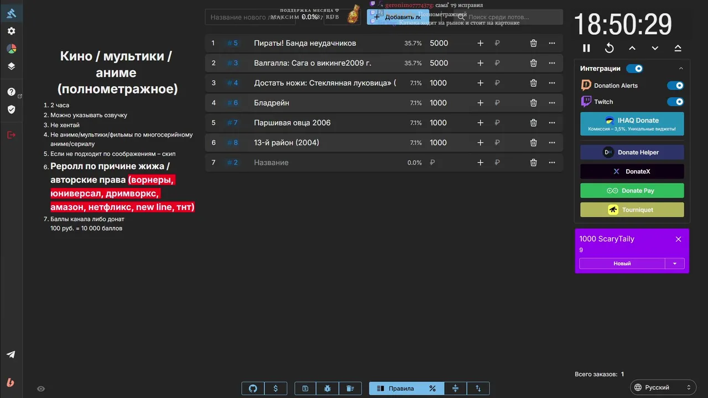Click the new lot name input field
The image size is (708, 398).
click(x=250, y=17)
